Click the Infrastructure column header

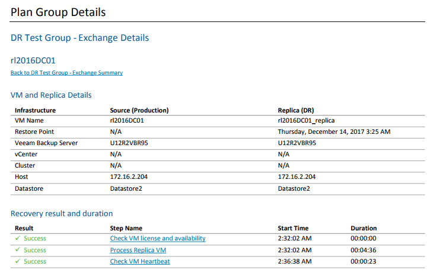35,110
